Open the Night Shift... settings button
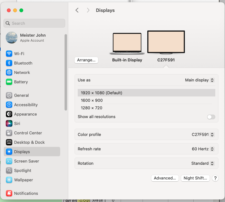Viewport: 225px width, 202px height. (x=195, y=178)
